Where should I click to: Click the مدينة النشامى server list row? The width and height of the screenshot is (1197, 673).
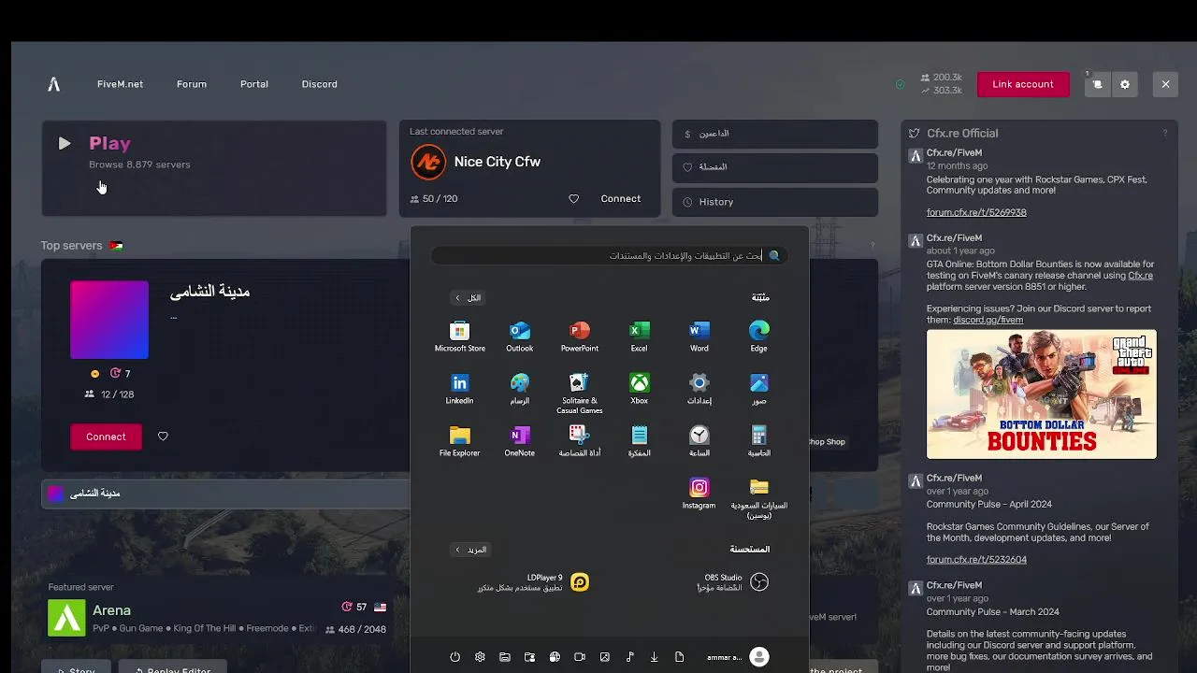[x=225, y=494]
